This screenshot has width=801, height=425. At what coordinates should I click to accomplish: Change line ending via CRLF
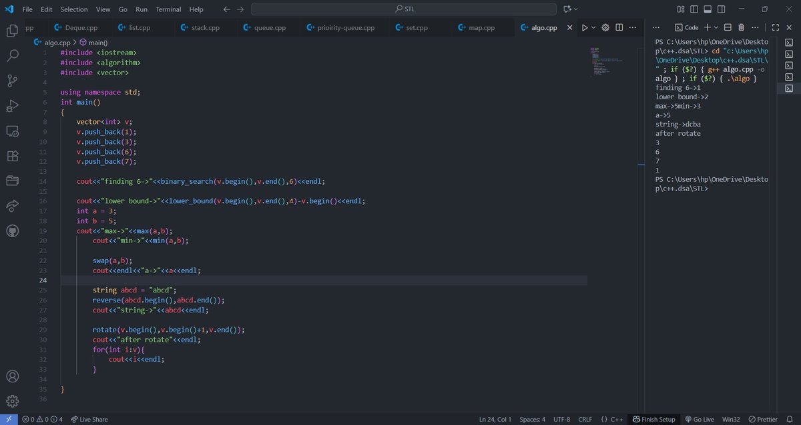[x=585, y=420]
